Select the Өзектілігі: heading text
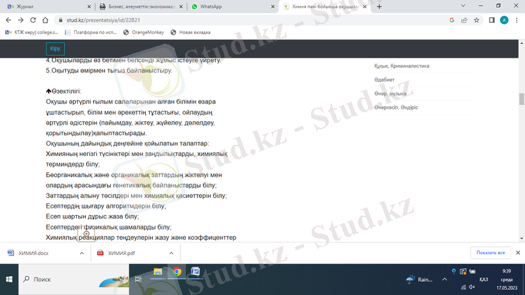Image resolution: width=525 pixels, height=295 pixels. coord(66,91)
